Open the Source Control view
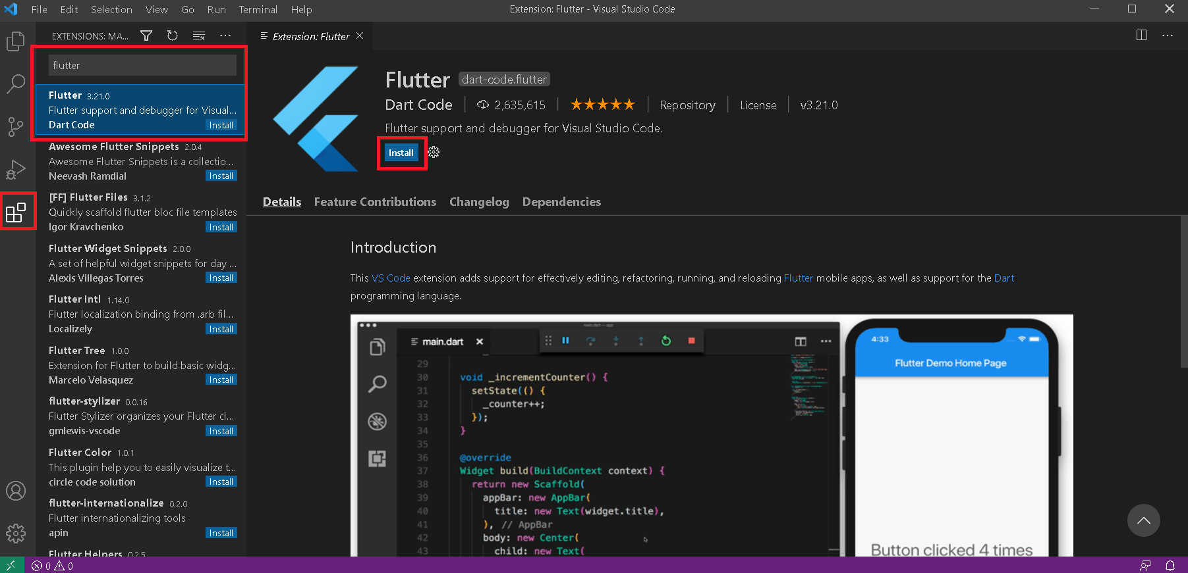This screenshot has height=573, width=1188. [16, 126]
